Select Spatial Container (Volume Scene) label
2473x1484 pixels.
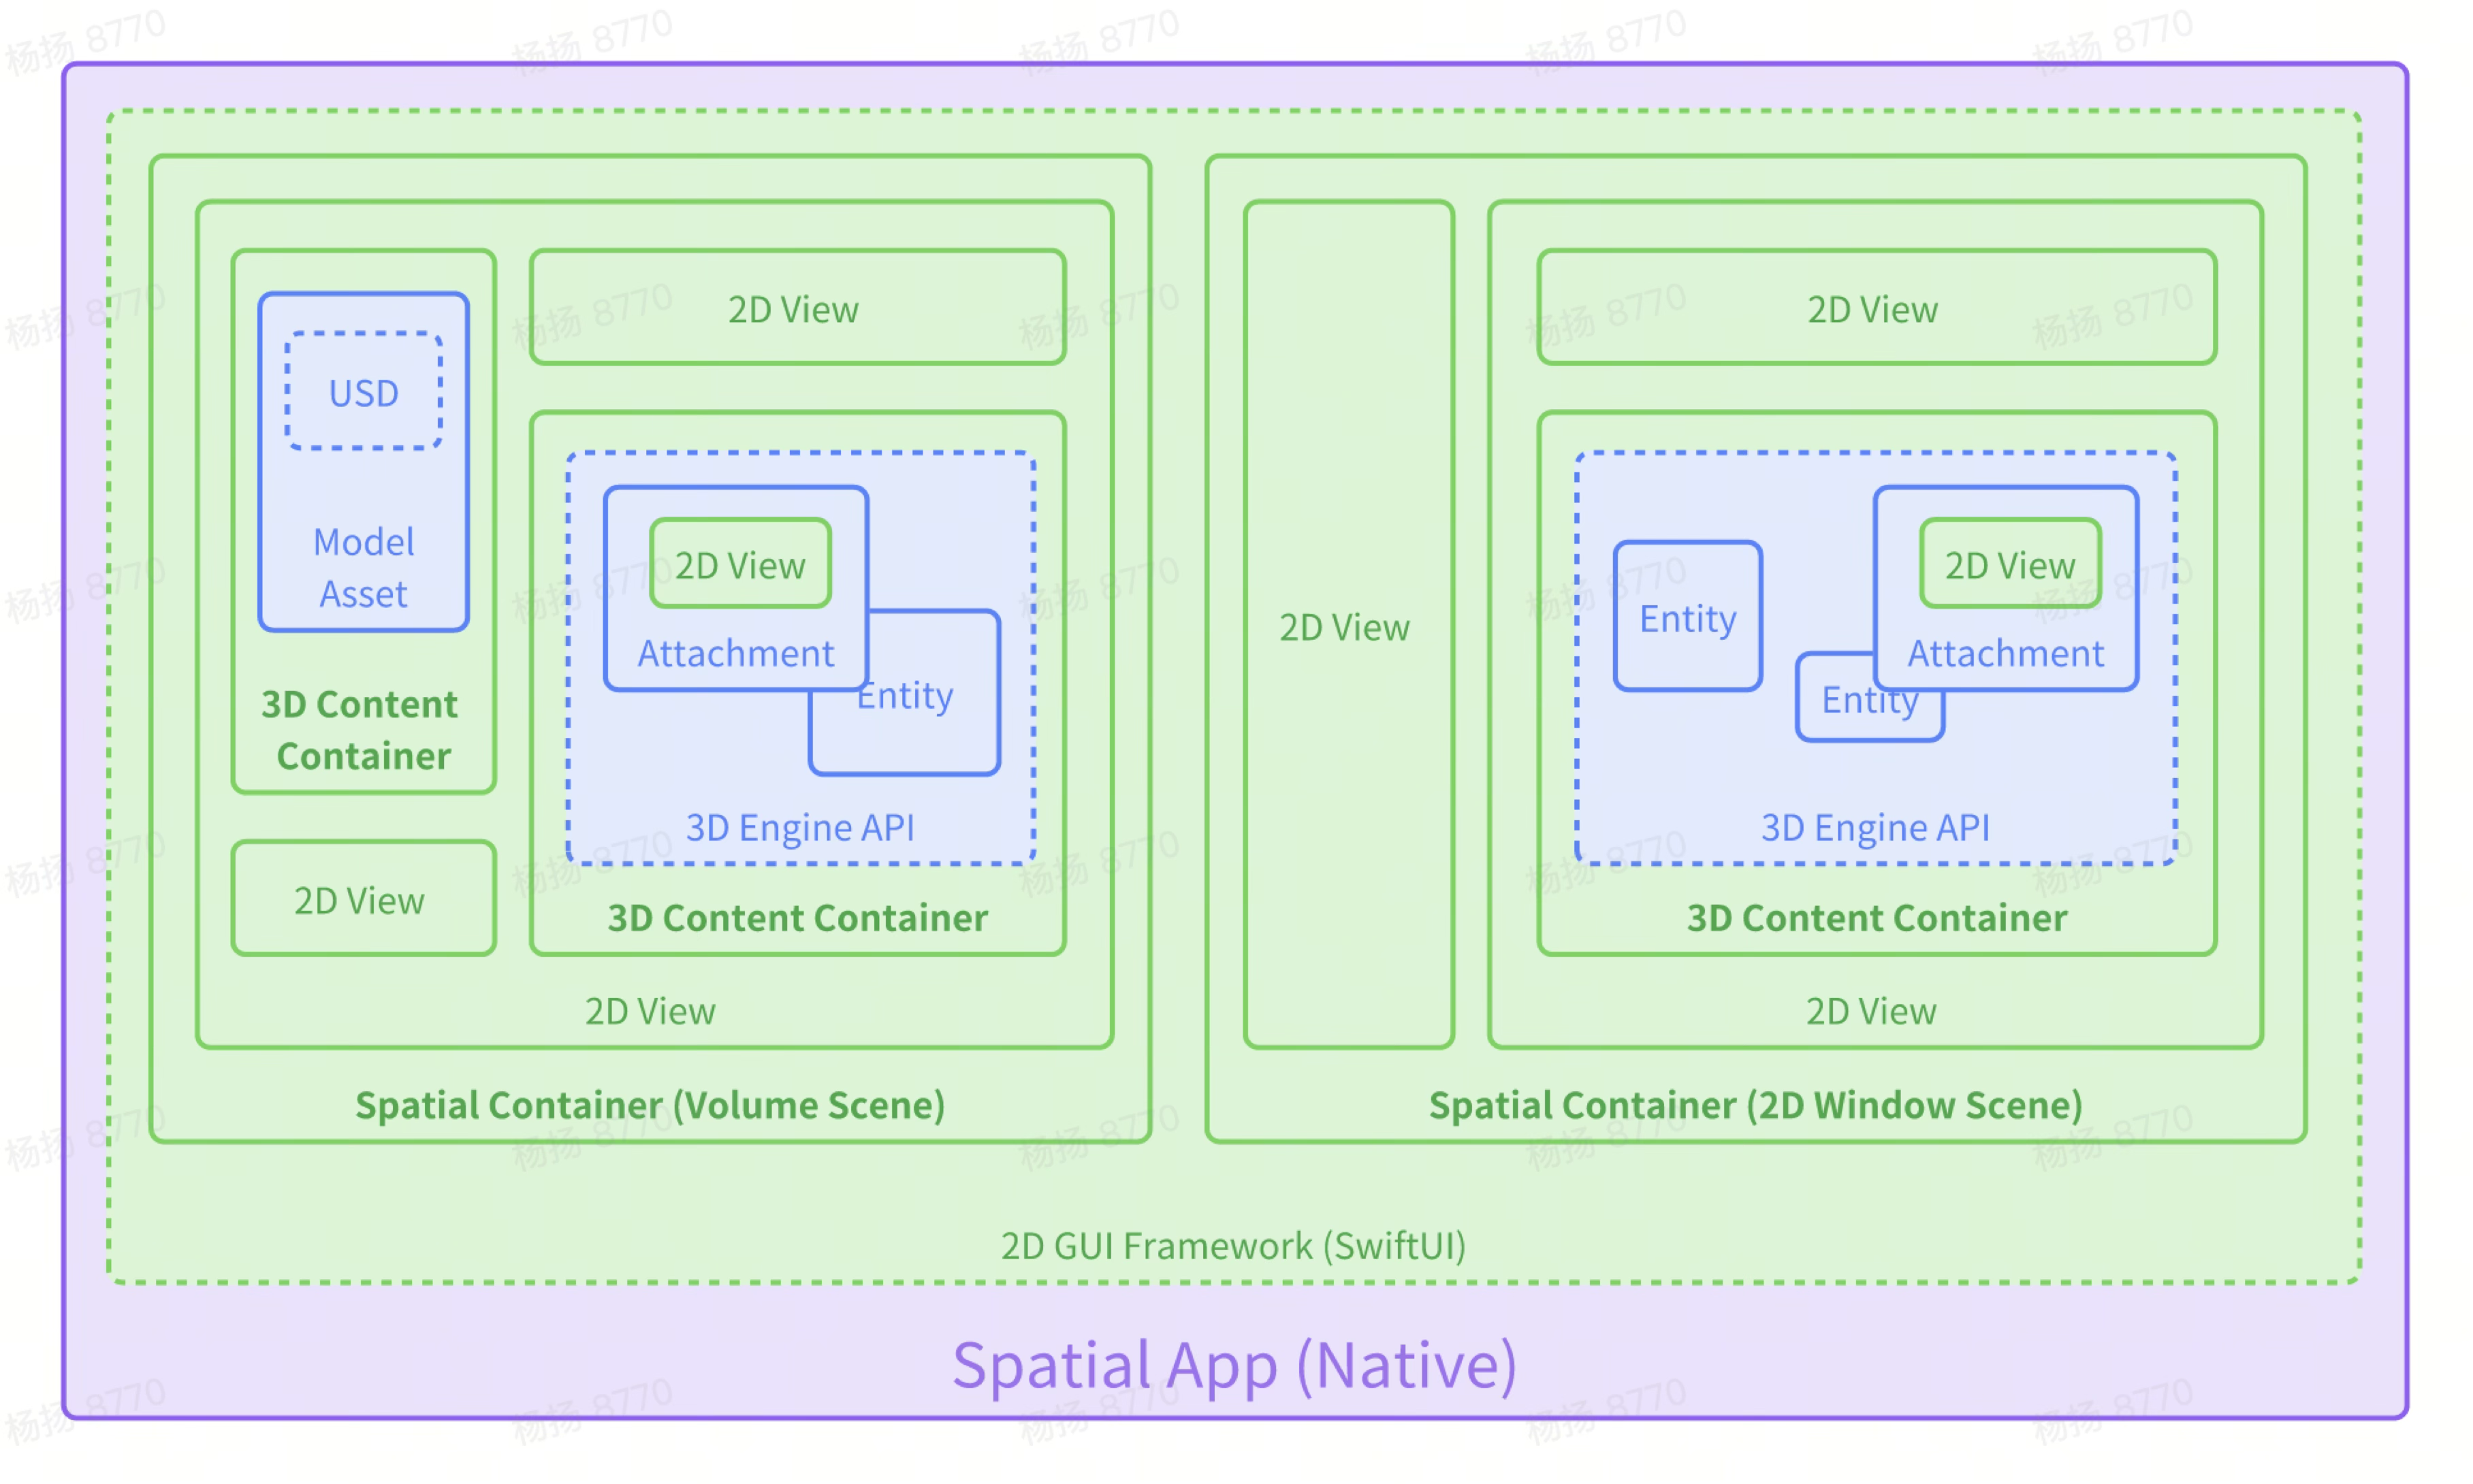click(650, 1105)
